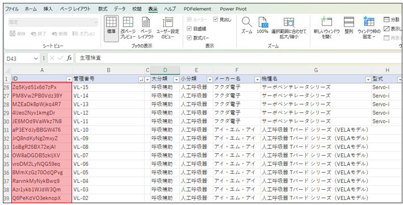Click the select-all corner of the sheet
This screenshot has width=403, height=205.
(x=7, y=70)
